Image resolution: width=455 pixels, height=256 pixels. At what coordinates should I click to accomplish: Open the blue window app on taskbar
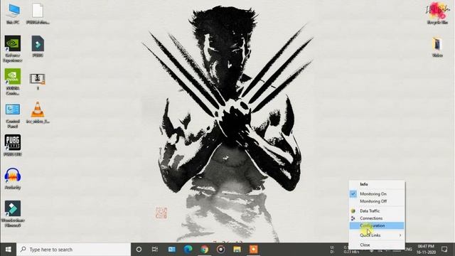[x=171, y=250]
